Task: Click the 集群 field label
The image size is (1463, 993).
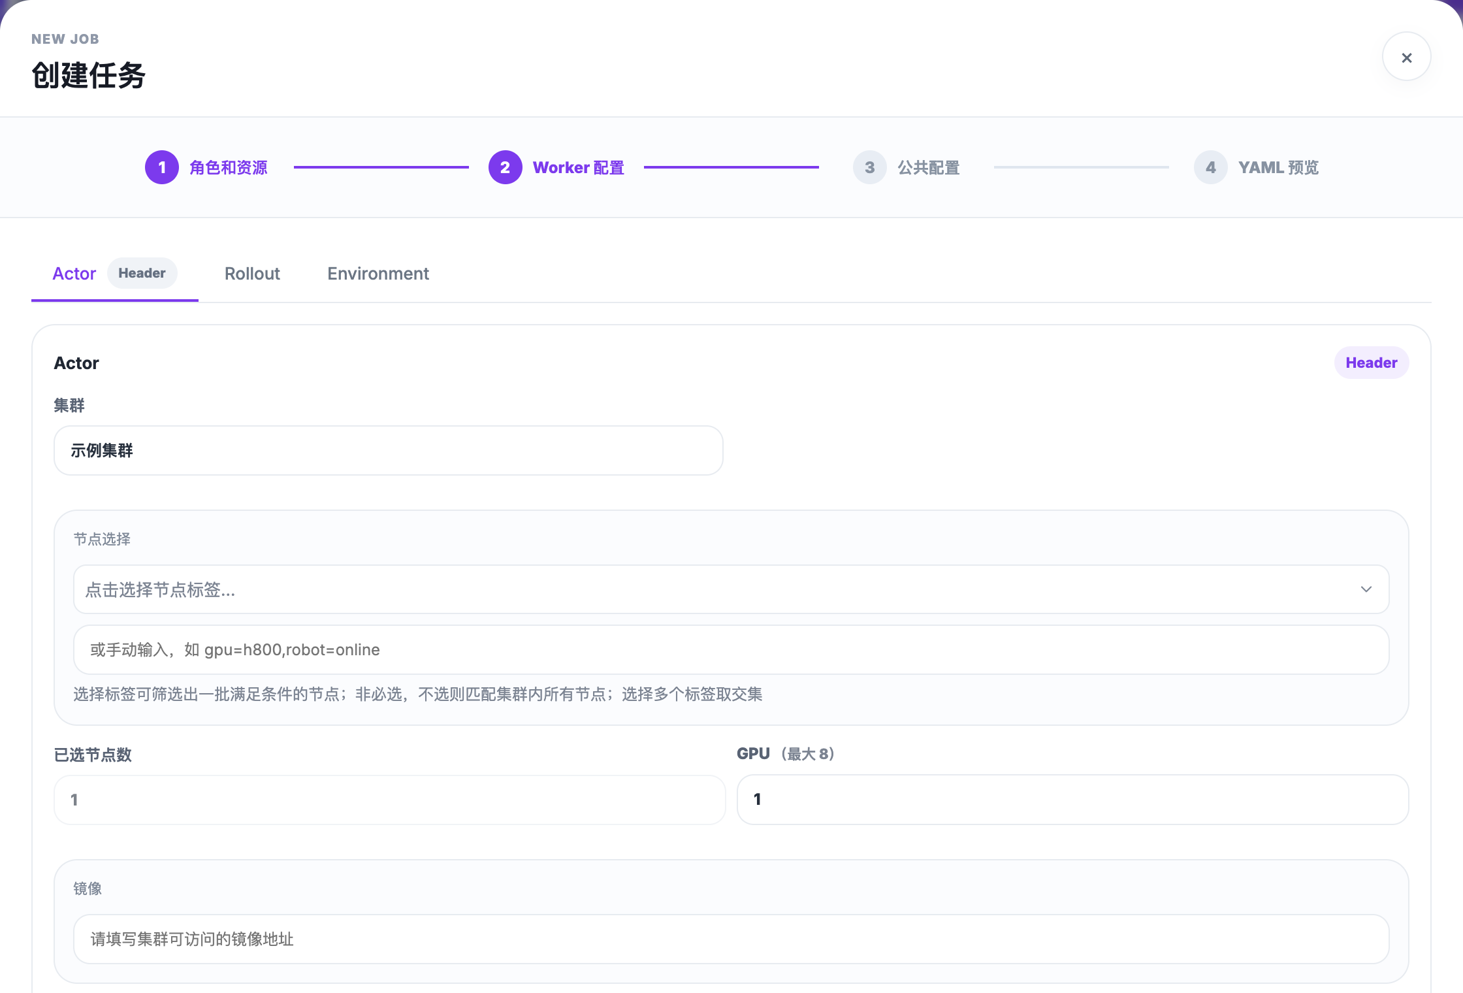Action: coord(69,406)
